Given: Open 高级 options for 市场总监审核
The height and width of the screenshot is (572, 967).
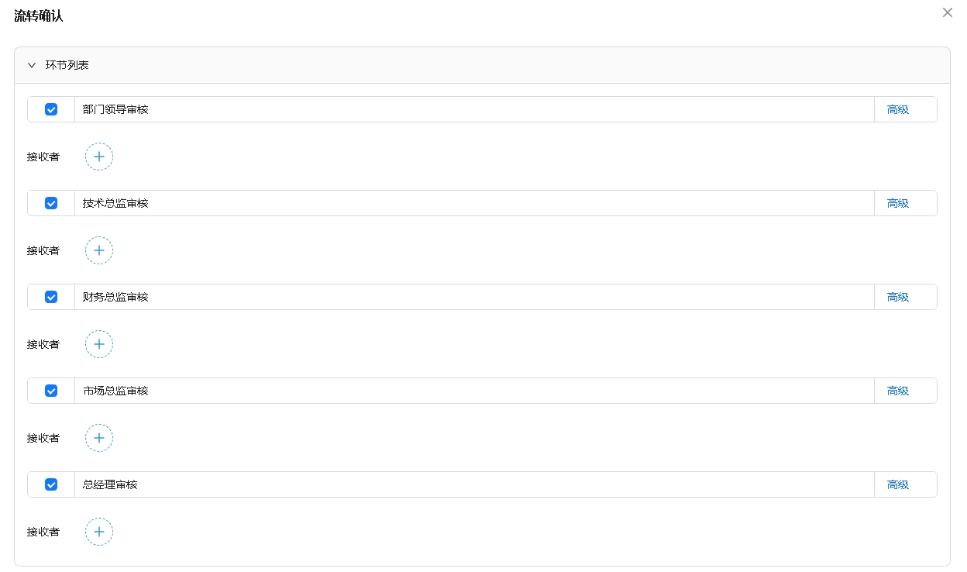Looking at the screenshot, I should pos(898,391).
